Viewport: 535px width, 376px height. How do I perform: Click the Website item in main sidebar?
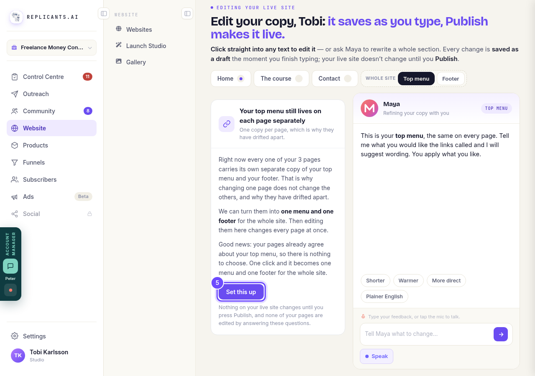tap(51, 128)
